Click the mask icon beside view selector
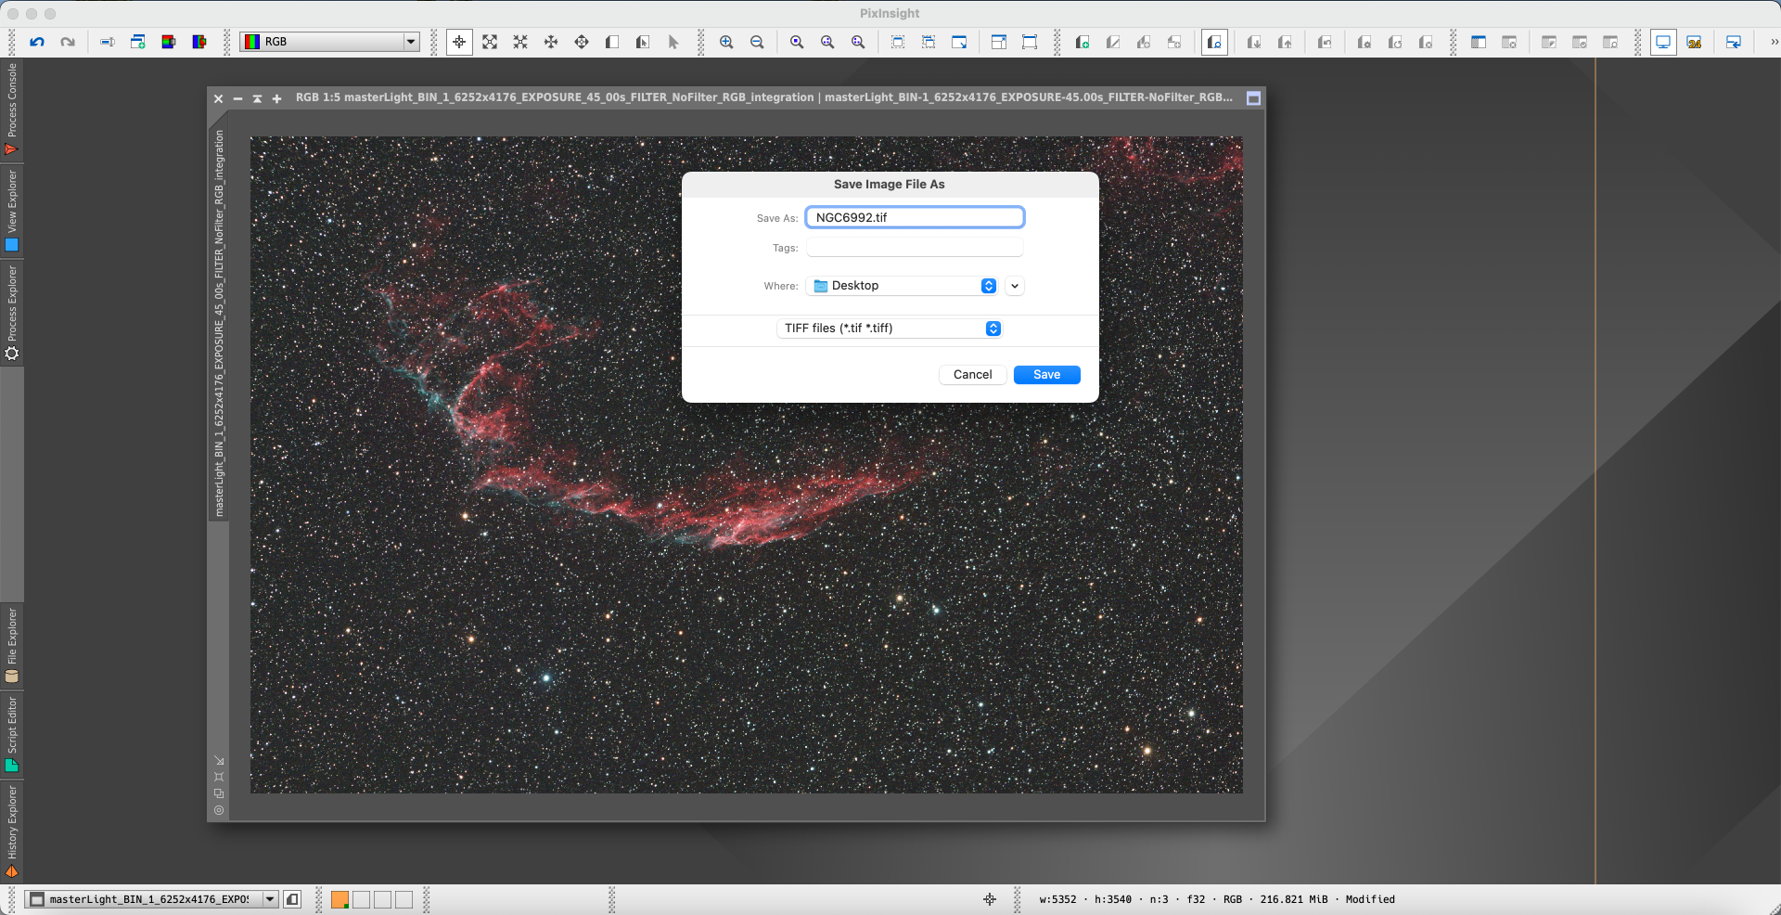 click(292, 899)
